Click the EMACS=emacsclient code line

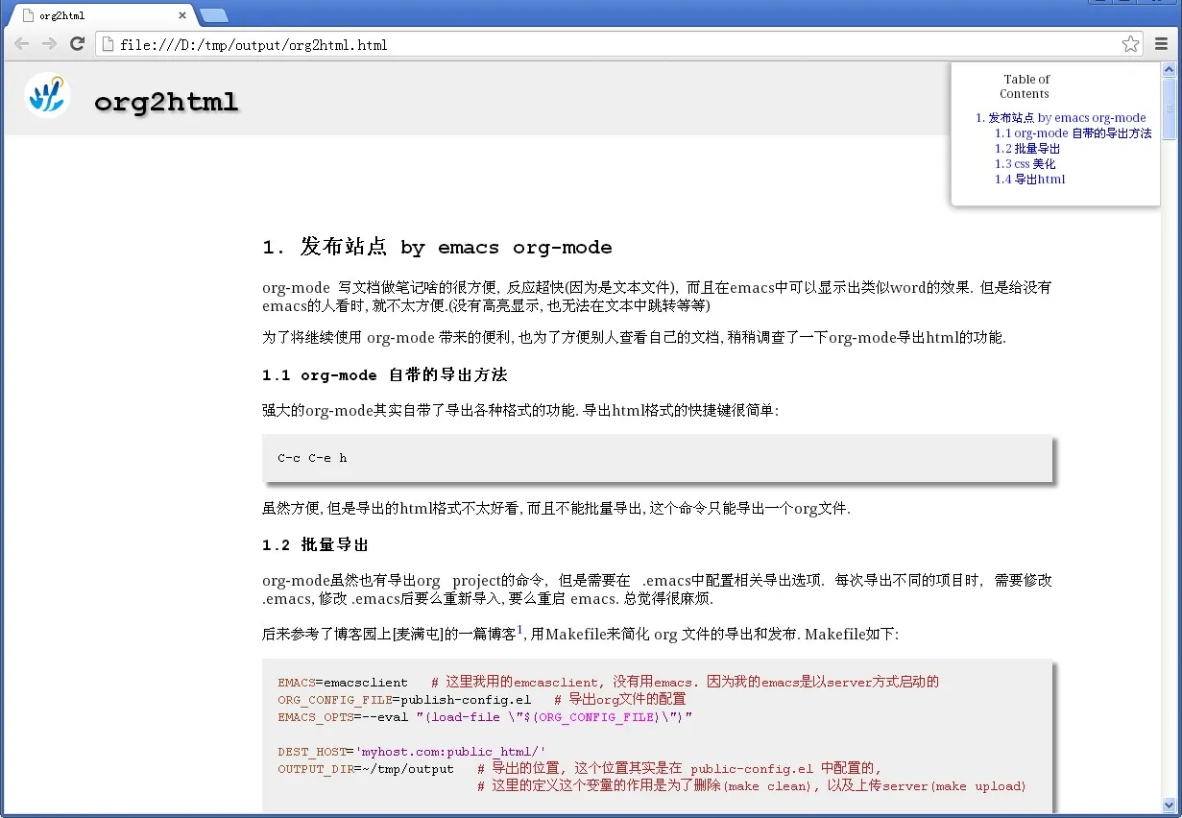pyautogui.click(x=608, y=683)
